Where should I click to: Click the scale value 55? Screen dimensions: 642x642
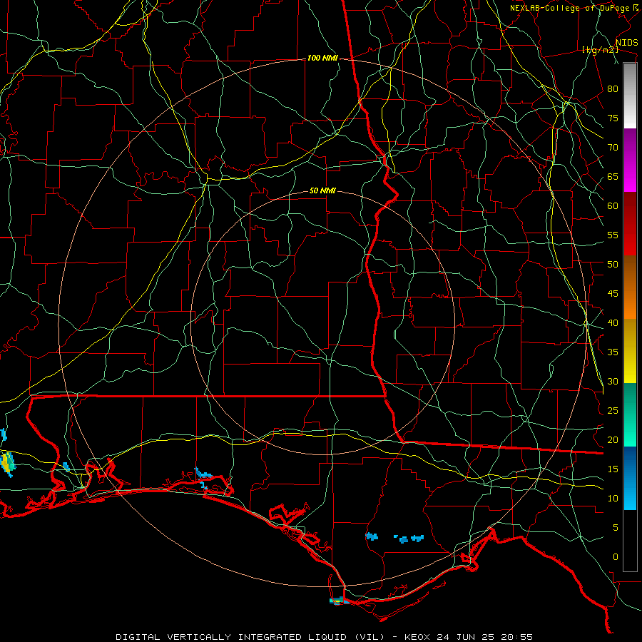(x=613, y=235)
